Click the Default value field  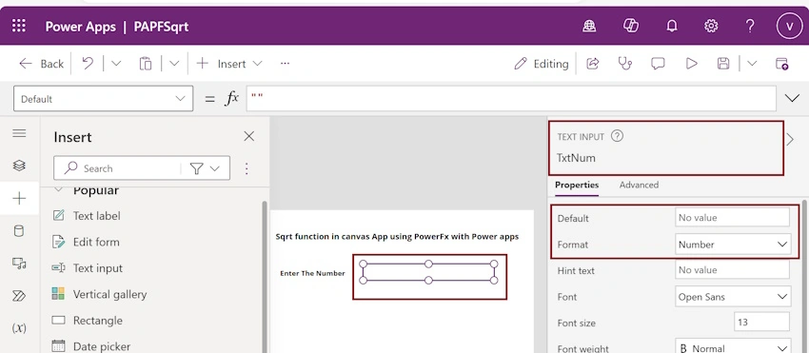coord(732,218)
